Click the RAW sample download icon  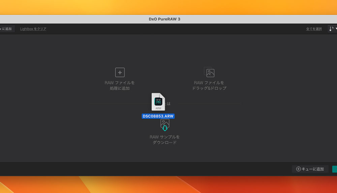[x=165, y=125]
